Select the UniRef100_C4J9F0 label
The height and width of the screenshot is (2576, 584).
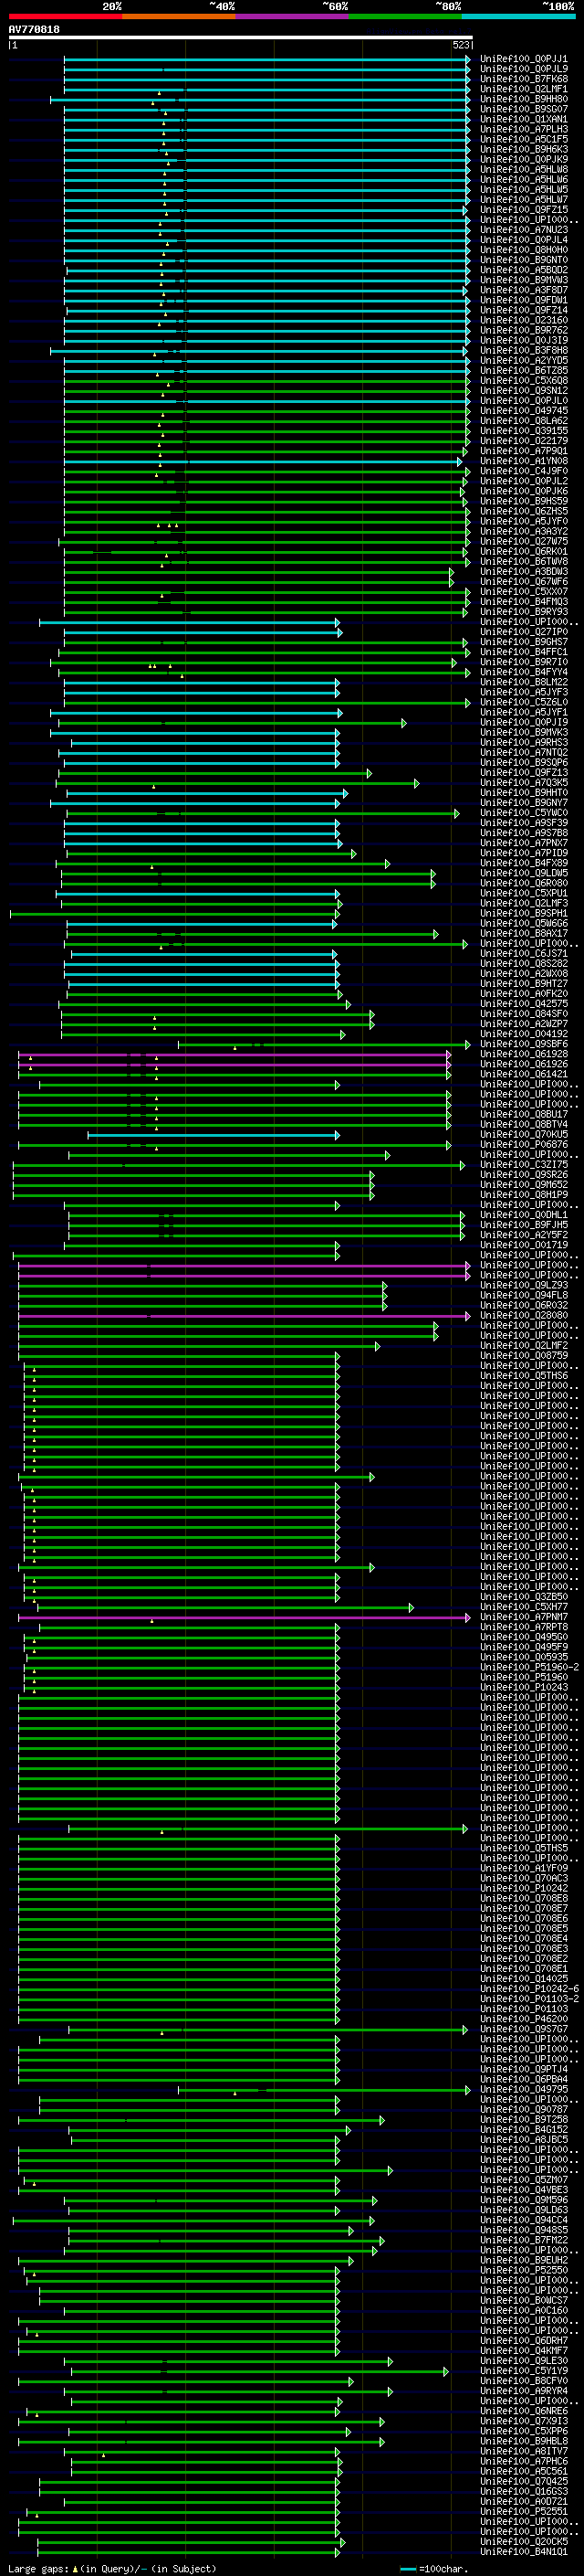pyautogui.click(x=523, y=471)
